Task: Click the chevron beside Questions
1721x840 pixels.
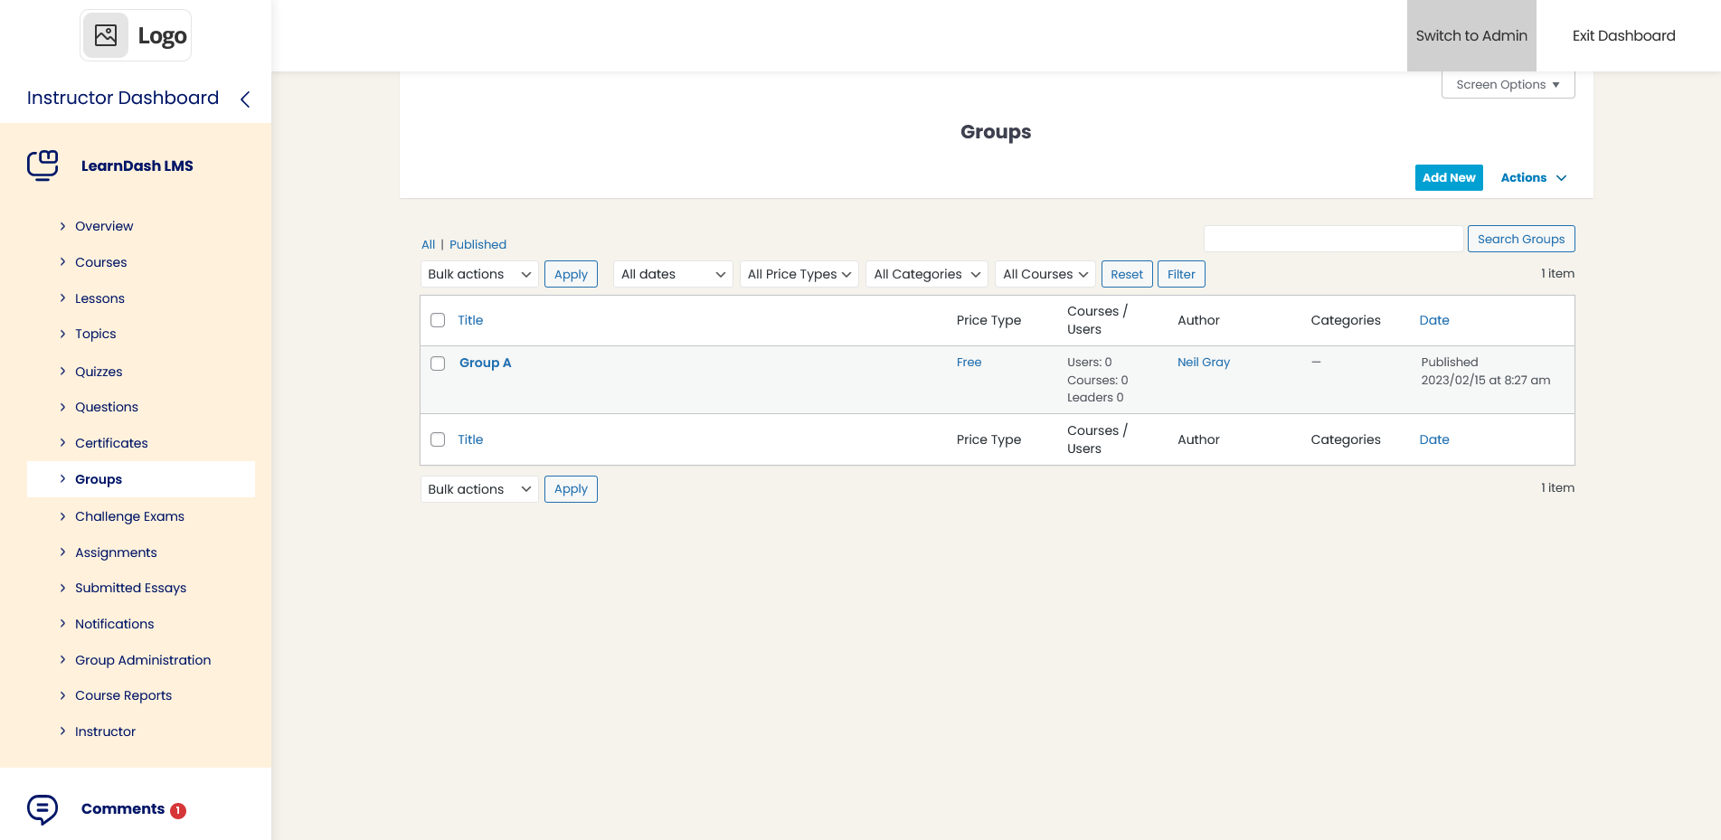Action: 62,407
